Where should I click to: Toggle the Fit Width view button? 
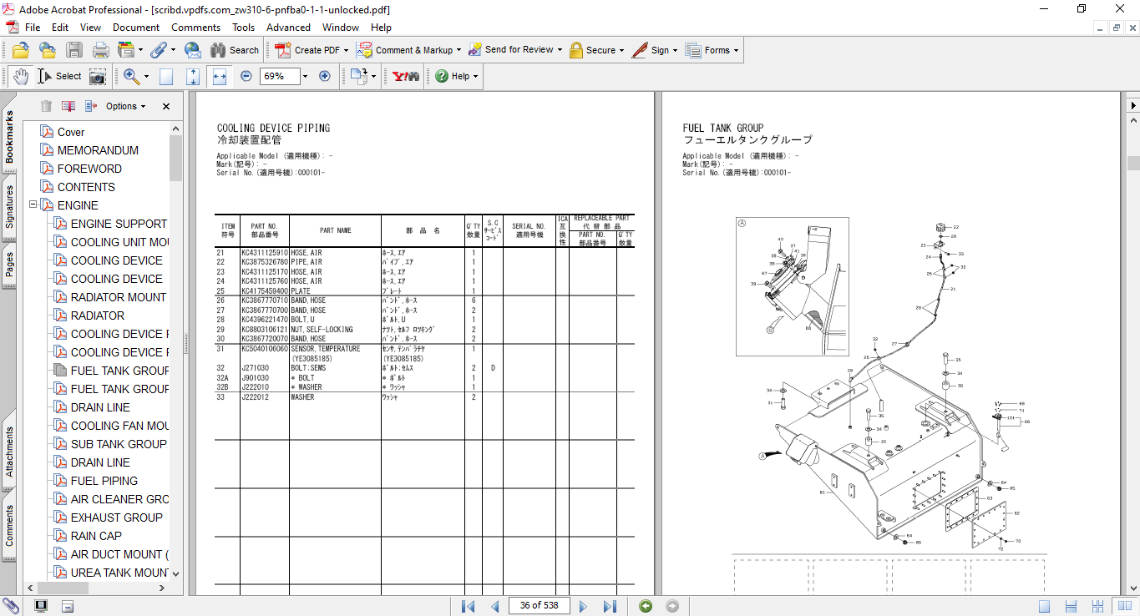tap(220, 77)
